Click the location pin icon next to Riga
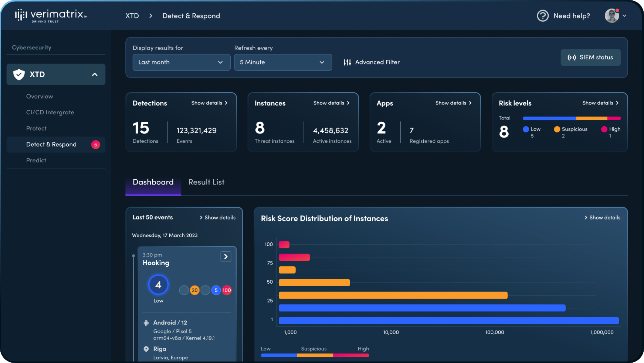Screen dimensions: 644x363 click(x=146, y=349)
